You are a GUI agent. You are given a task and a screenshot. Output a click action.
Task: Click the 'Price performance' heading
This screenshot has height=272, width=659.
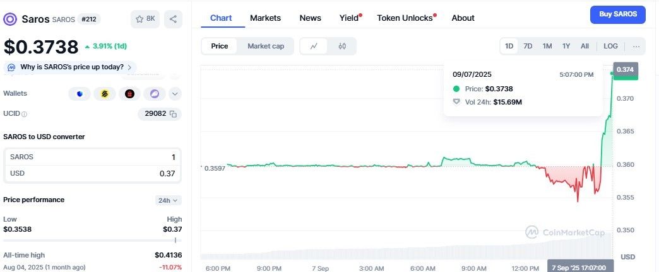(33, 200)
